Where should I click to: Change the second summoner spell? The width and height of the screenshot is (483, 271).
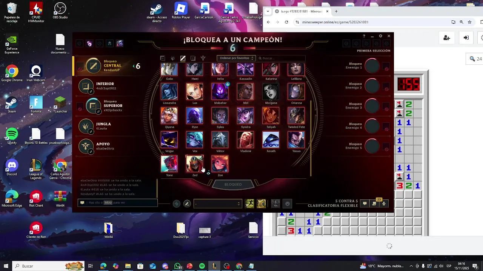pos(261,204)
